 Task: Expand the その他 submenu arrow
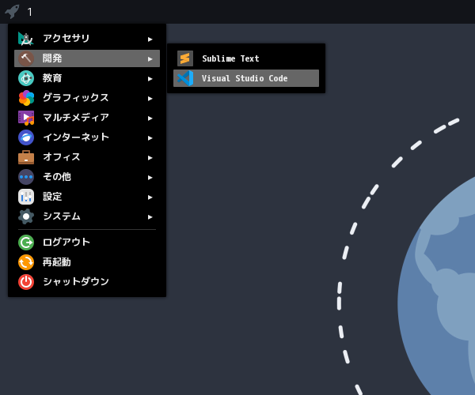pos(150,178)
